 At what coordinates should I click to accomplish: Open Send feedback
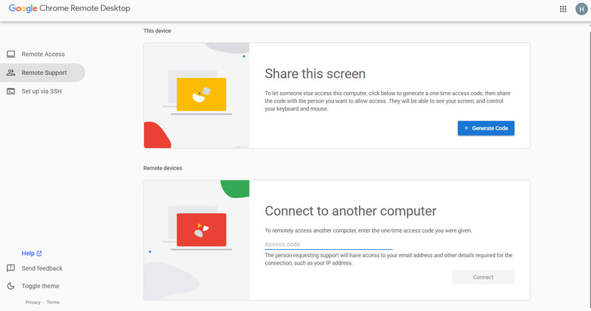(42, 268)
